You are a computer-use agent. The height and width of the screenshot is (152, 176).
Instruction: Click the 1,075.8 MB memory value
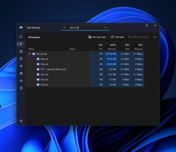click(110, 54)
